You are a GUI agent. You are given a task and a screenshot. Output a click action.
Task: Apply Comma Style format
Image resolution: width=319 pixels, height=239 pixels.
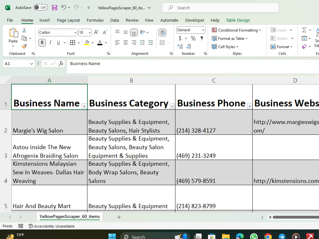click(202, 38)
